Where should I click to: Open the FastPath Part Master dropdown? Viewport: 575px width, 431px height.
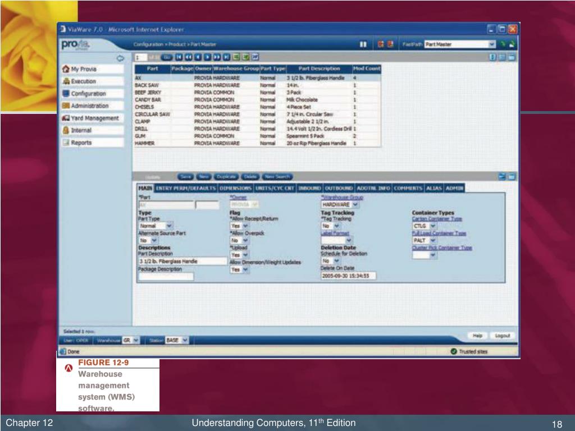click(492, 44)
